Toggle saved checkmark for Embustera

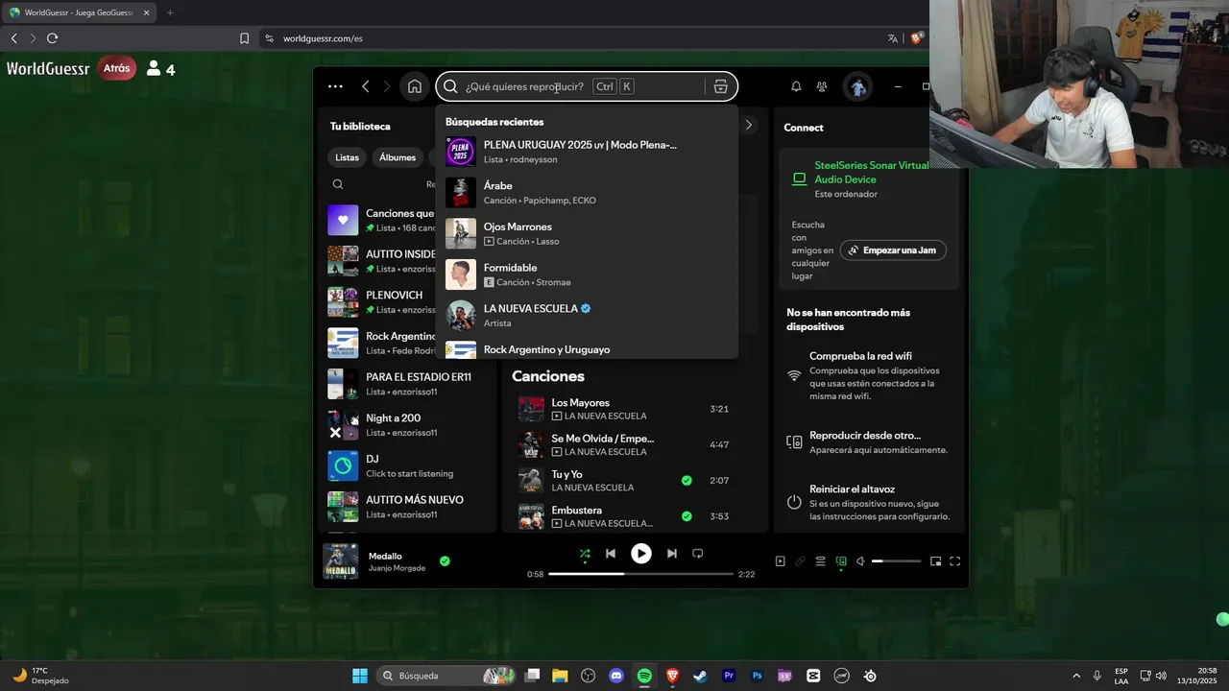pos(687,516)
